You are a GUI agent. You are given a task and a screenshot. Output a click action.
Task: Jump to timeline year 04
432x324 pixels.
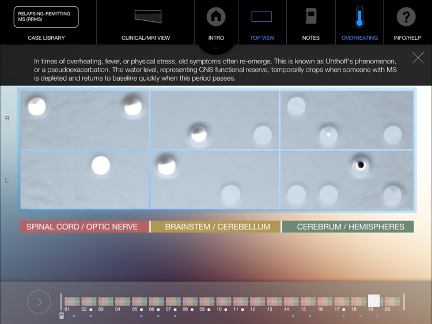click(x=123, y=302)
